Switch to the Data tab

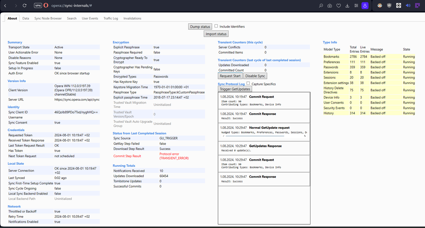coord(26,19)
